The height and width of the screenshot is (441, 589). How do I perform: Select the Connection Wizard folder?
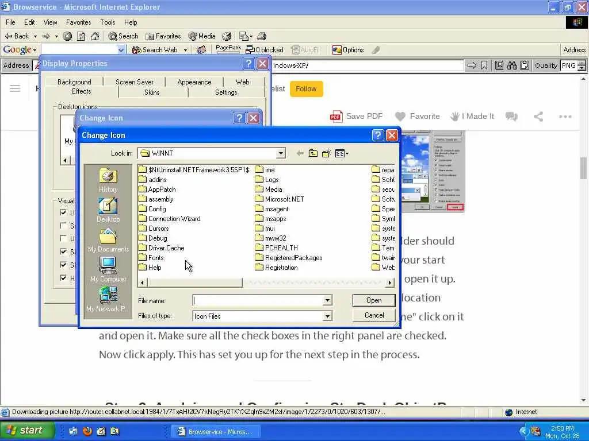[x=170, y=219]
